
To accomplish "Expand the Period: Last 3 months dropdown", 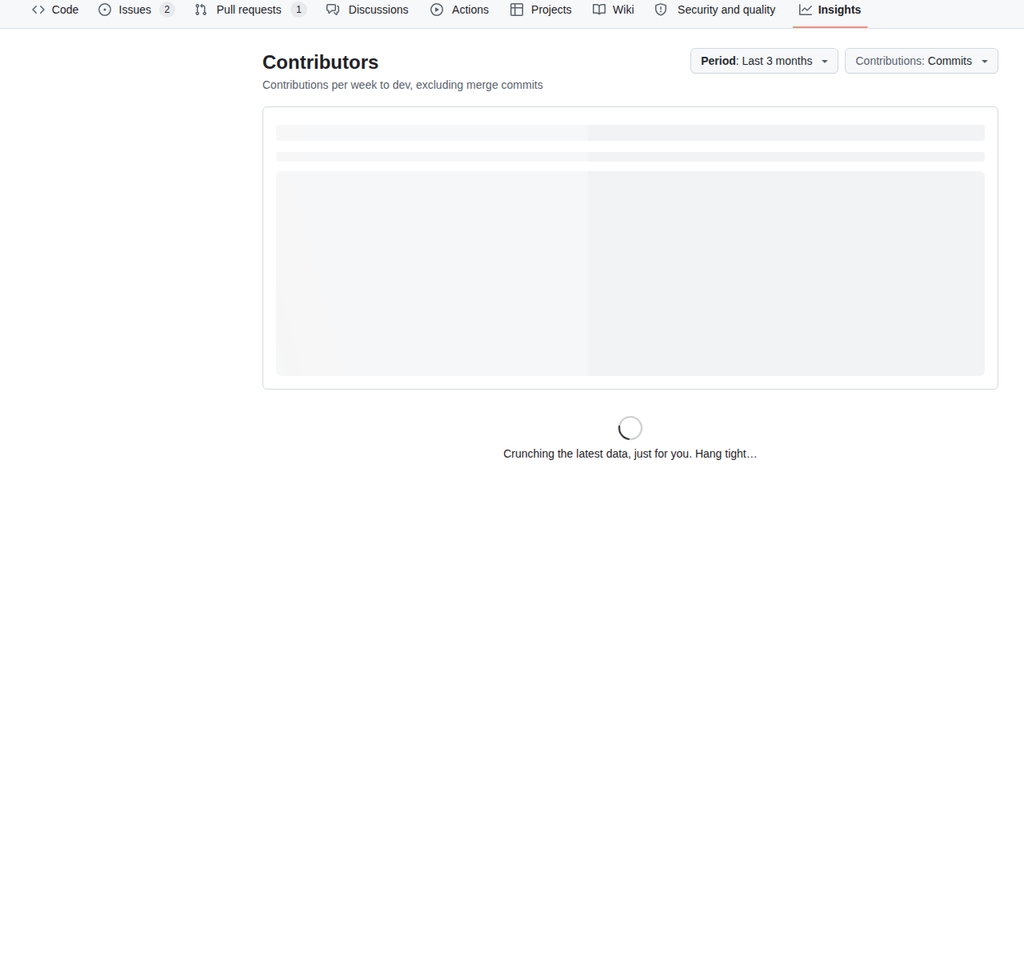I will click(764, 61).
